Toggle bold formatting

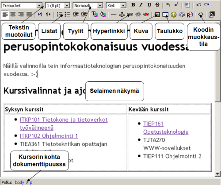coord(133,5)
